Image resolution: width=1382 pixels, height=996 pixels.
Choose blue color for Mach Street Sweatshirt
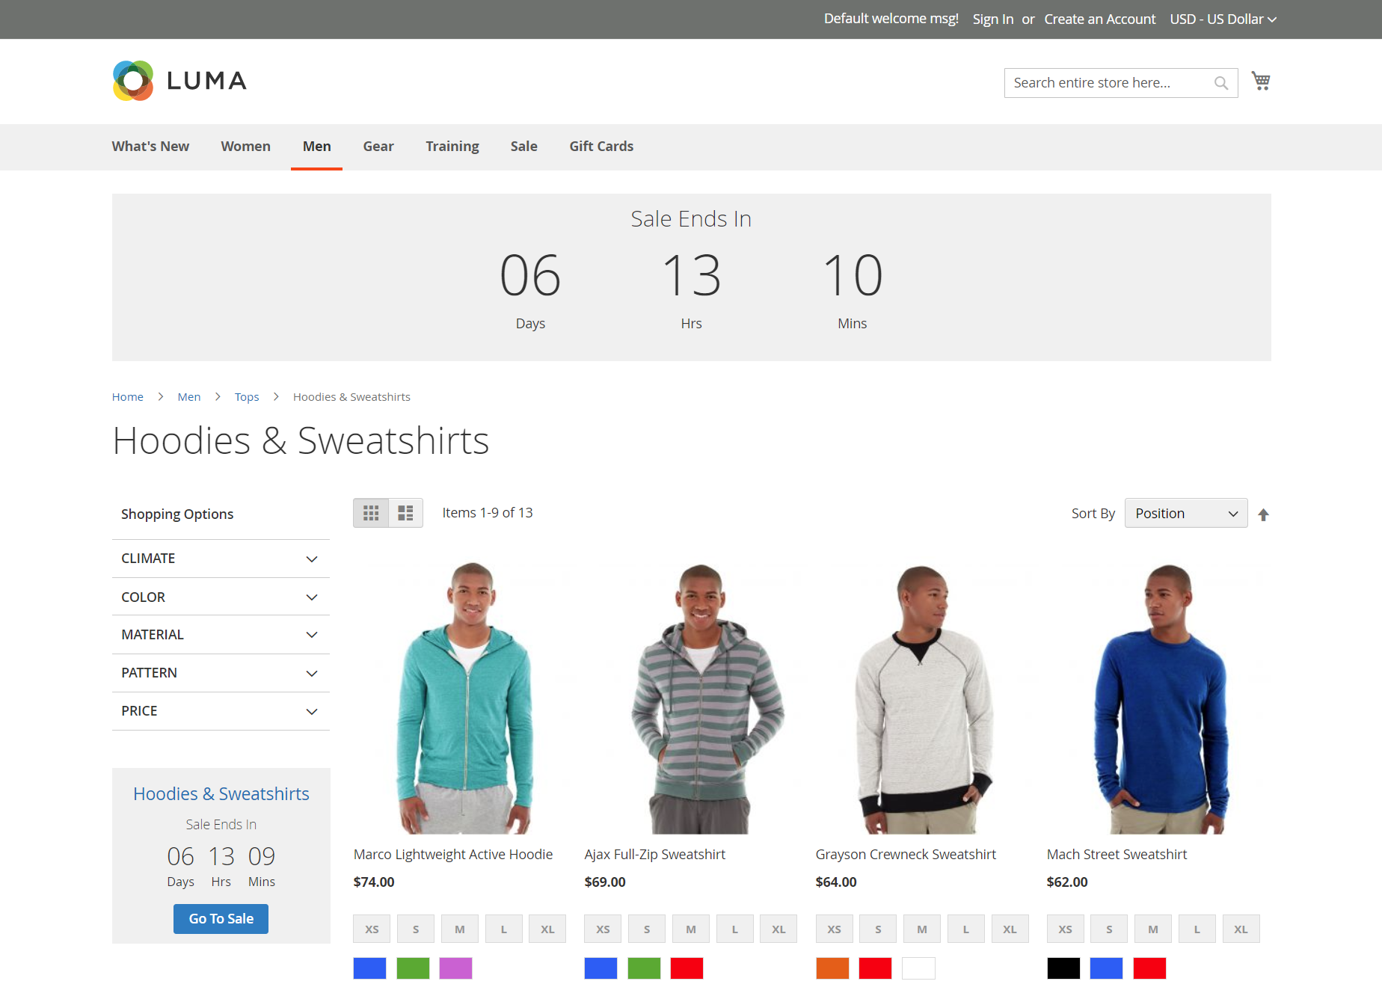[1106, 968]
